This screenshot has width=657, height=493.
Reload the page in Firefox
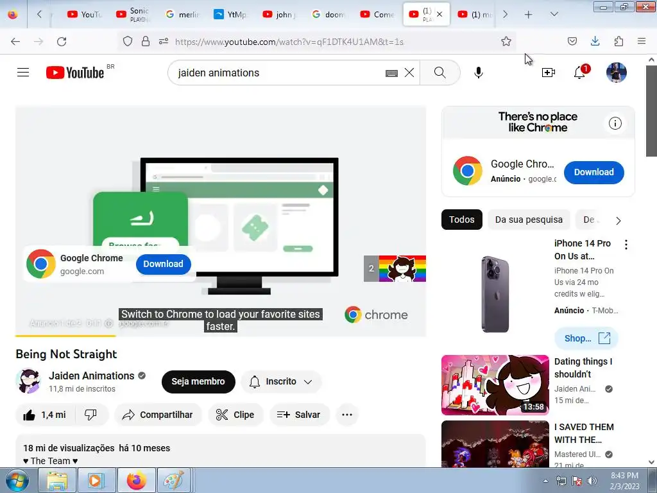[x=62, y=42]
